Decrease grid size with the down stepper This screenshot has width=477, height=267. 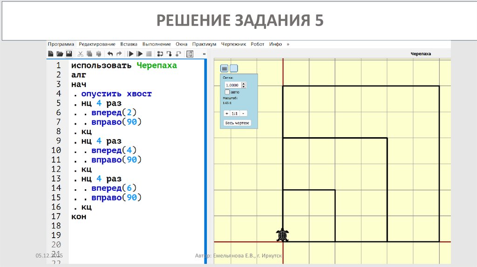click(243, 87)
